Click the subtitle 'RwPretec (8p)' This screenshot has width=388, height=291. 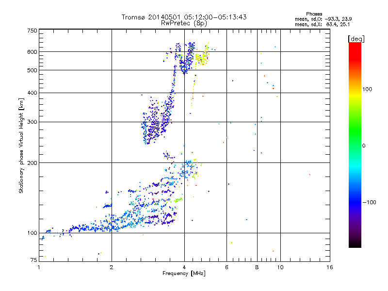(x=184, y=23)
